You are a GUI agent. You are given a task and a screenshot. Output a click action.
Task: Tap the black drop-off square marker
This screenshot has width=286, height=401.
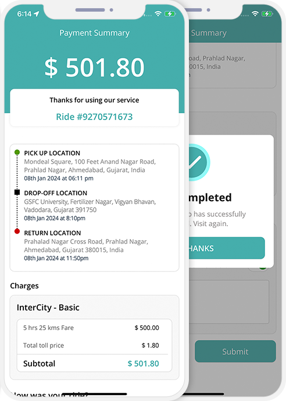17,192
